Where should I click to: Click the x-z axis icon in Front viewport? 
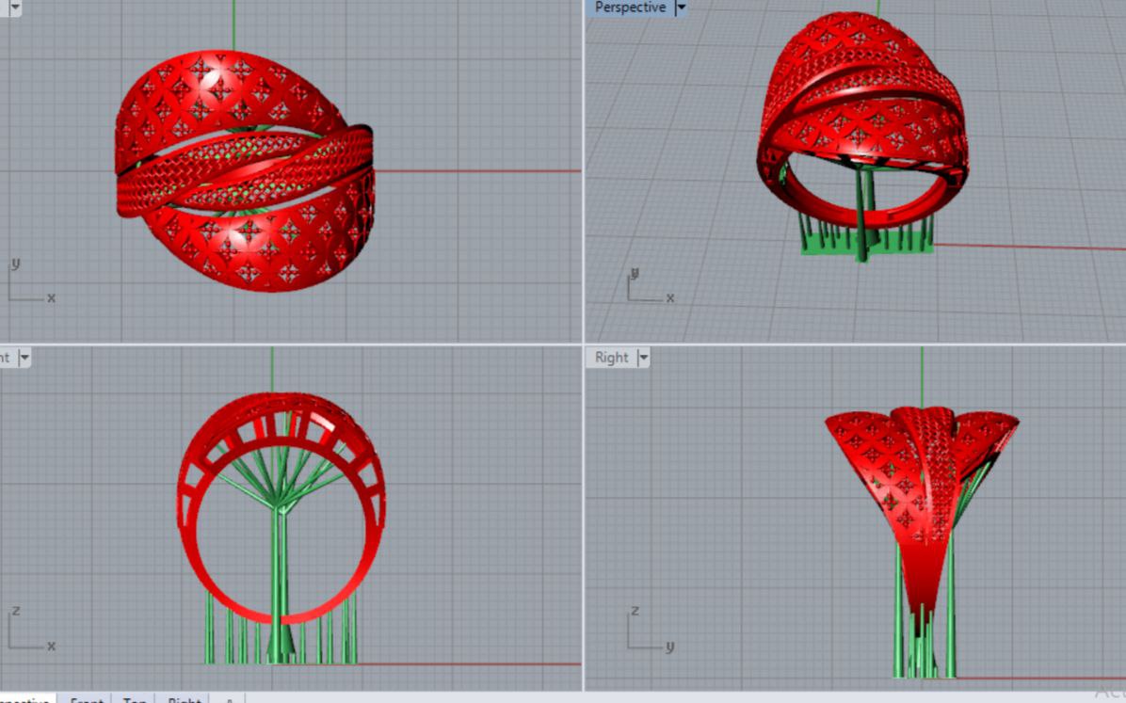[30, 631]
